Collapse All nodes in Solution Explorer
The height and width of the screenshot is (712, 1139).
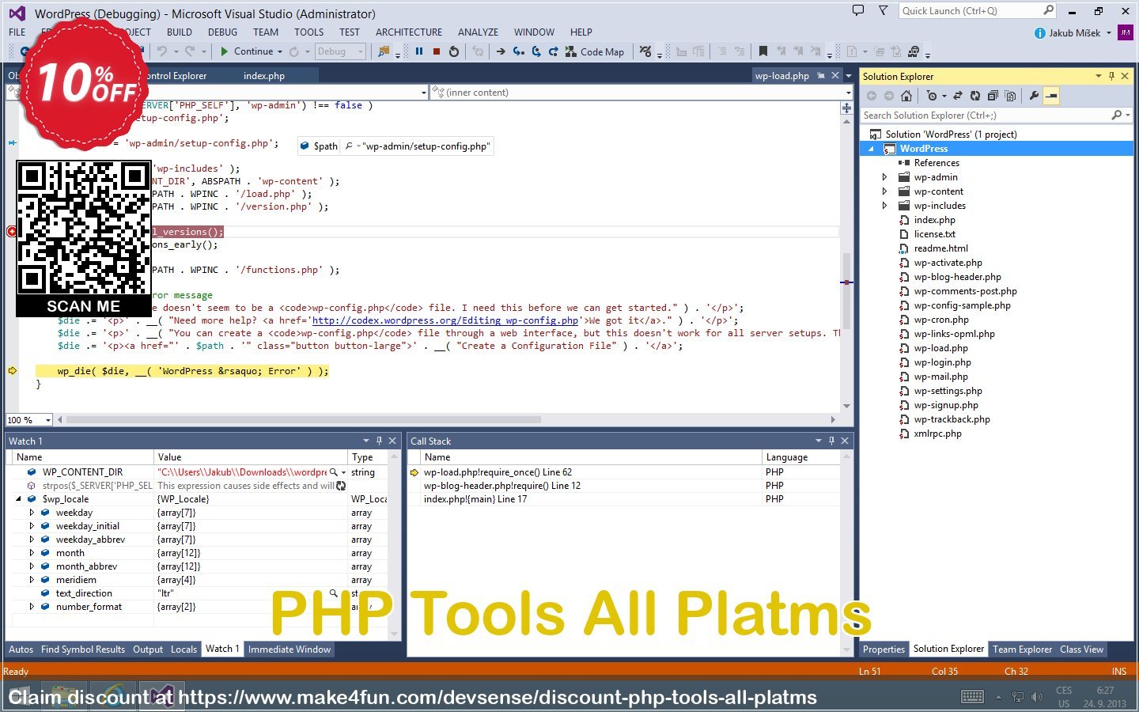click(993, 96)
